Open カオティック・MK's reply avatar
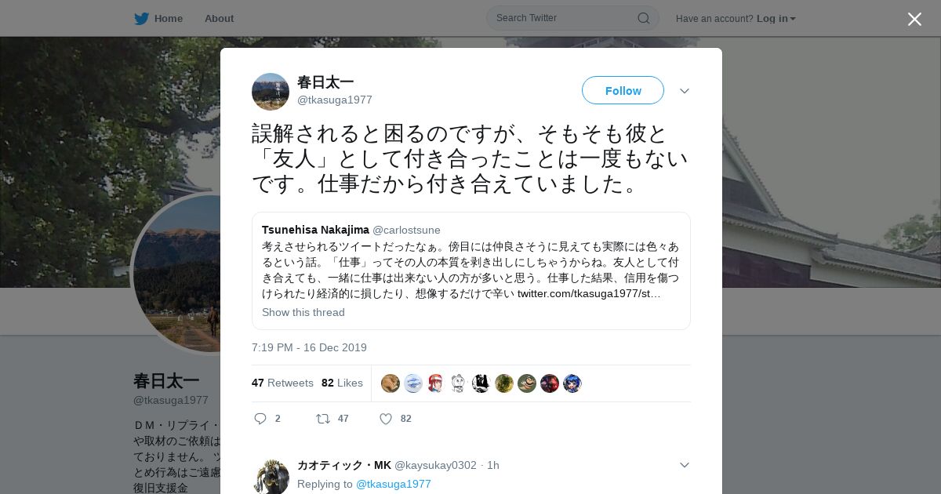 (x=271, y=477)
